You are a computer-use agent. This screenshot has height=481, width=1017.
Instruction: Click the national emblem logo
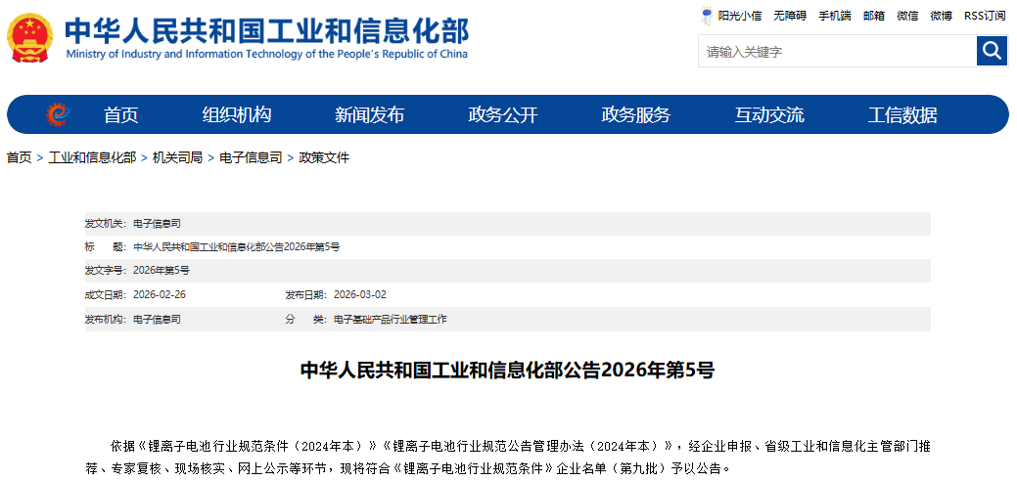(x=30, y=37)
